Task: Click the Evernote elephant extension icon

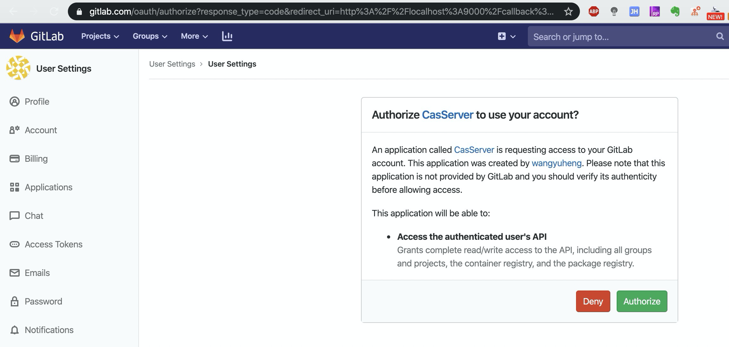Action: coord(675,12)
